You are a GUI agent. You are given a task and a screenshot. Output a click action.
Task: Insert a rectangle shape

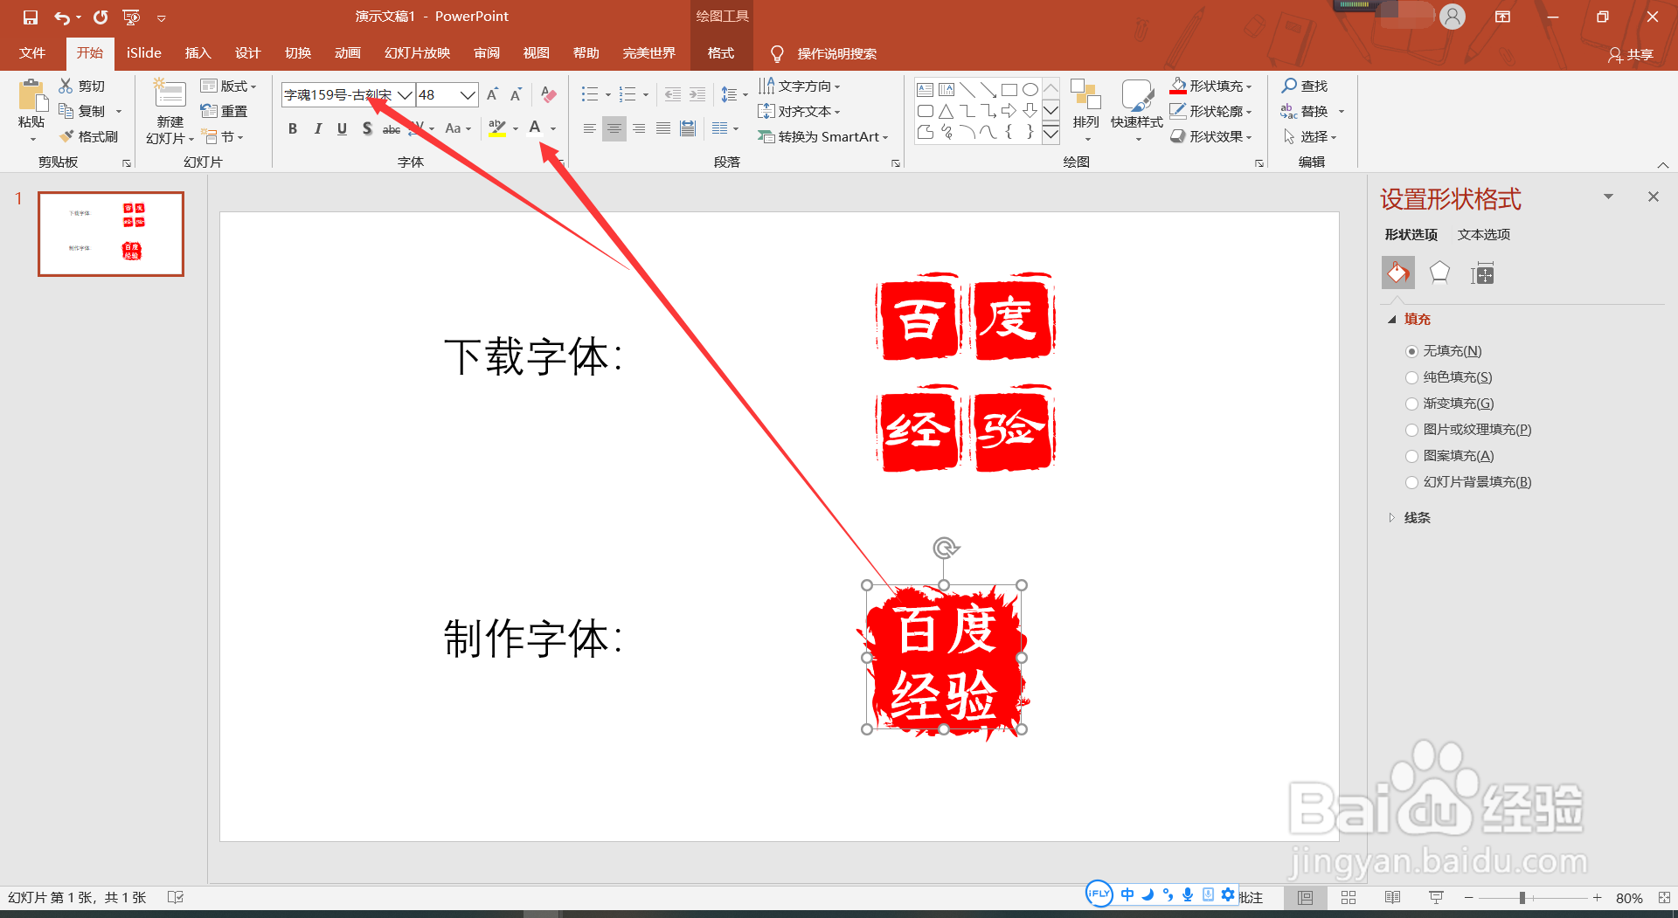[x=1009, y=88]
